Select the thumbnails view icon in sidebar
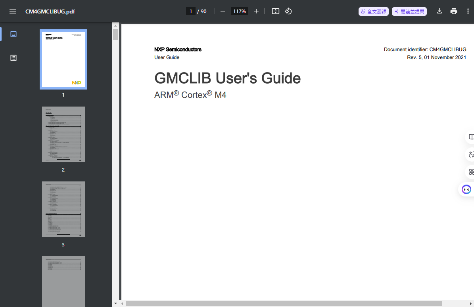The height and width of the screenshot is (307, 474). pyautogui.click(x=13, y=34)
